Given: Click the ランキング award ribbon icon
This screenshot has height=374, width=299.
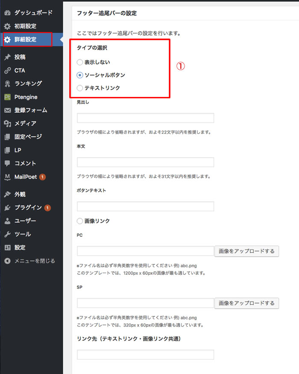Looking at the screenshot, I should point(7,83).
